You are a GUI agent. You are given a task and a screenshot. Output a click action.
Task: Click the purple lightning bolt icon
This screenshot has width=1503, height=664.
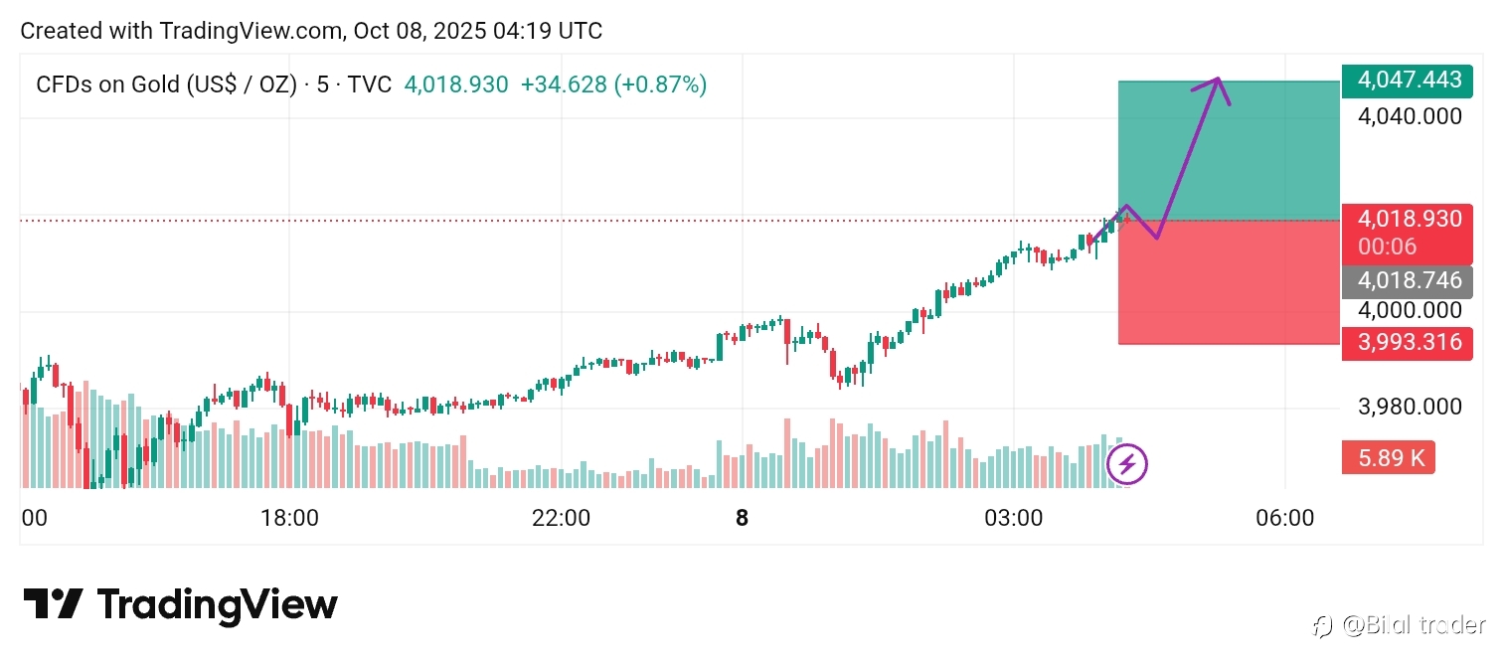[x=1127, y=463]
